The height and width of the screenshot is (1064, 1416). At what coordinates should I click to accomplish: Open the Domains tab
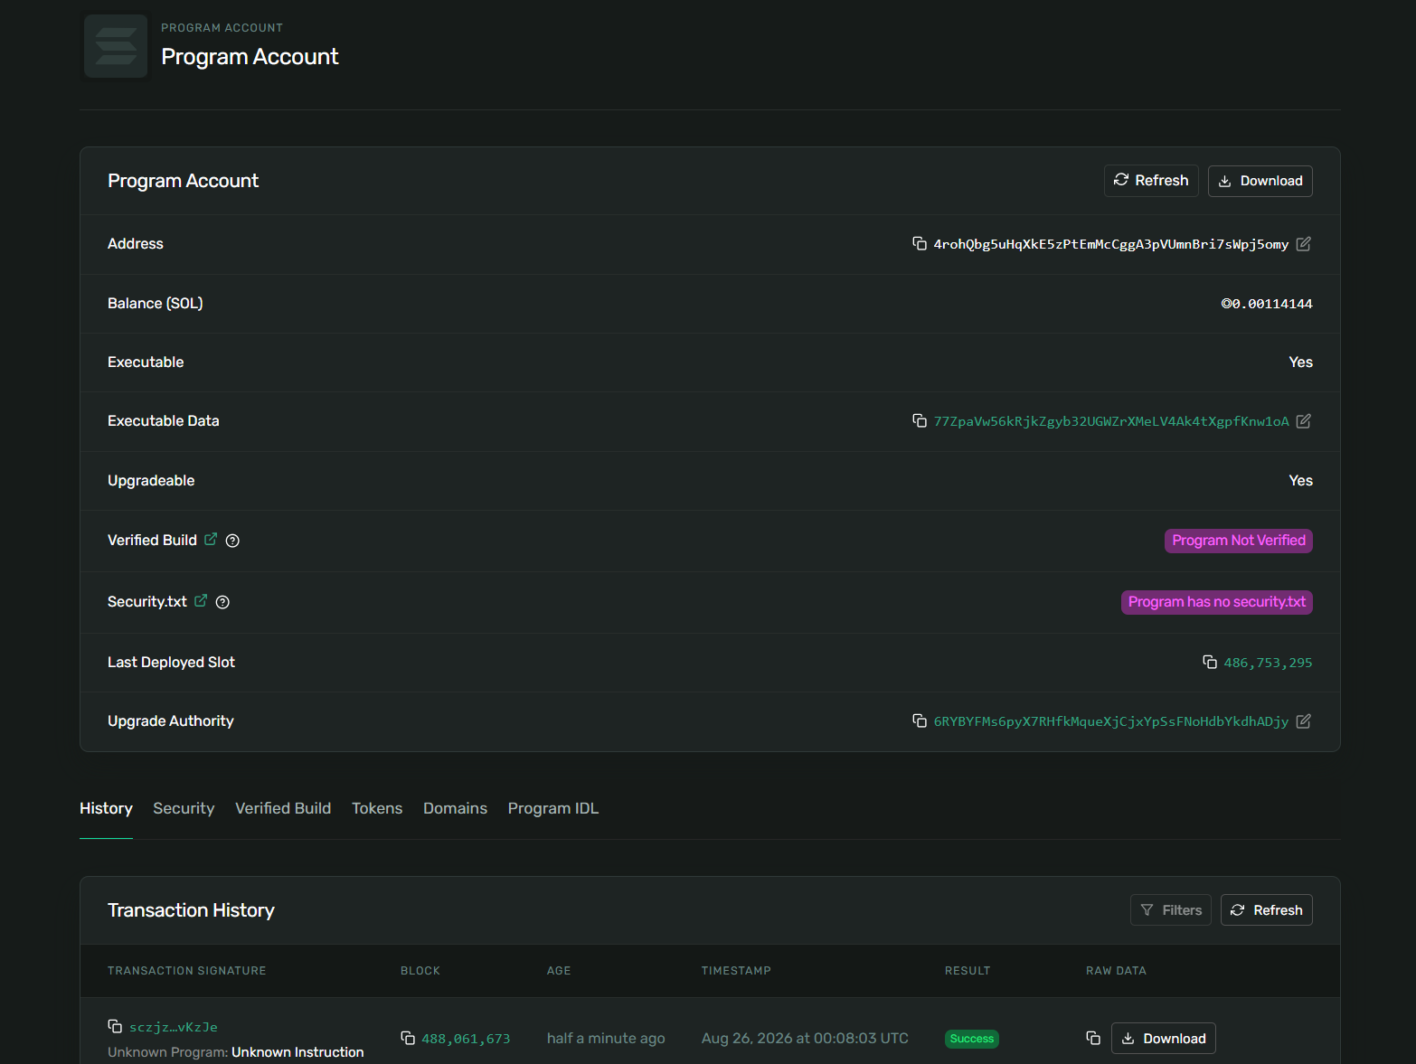[455, 808]
